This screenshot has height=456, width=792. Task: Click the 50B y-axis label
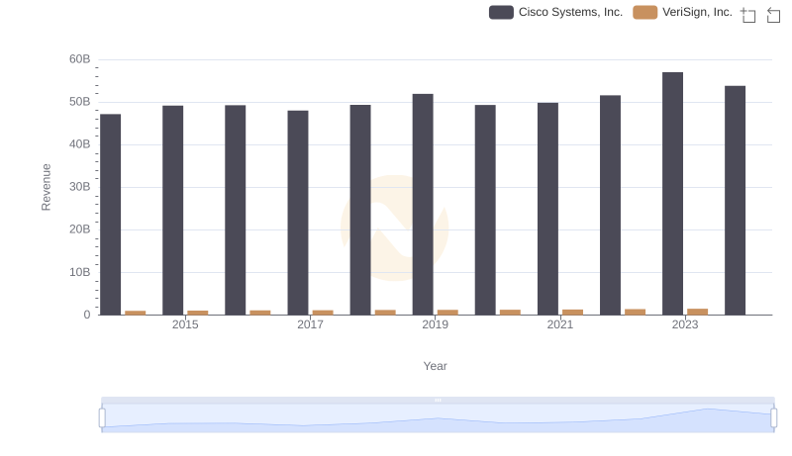pos(80,102)
